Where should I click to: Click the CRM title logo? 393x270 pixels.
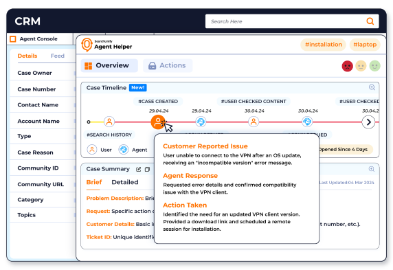[27, 21]
